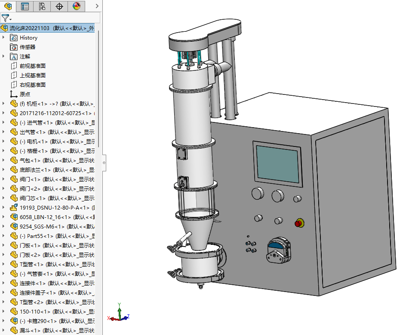Click the red emergency stop button on the model
Image resolution: width=406 pixels, height=335 pixels.
click(299, 223)
